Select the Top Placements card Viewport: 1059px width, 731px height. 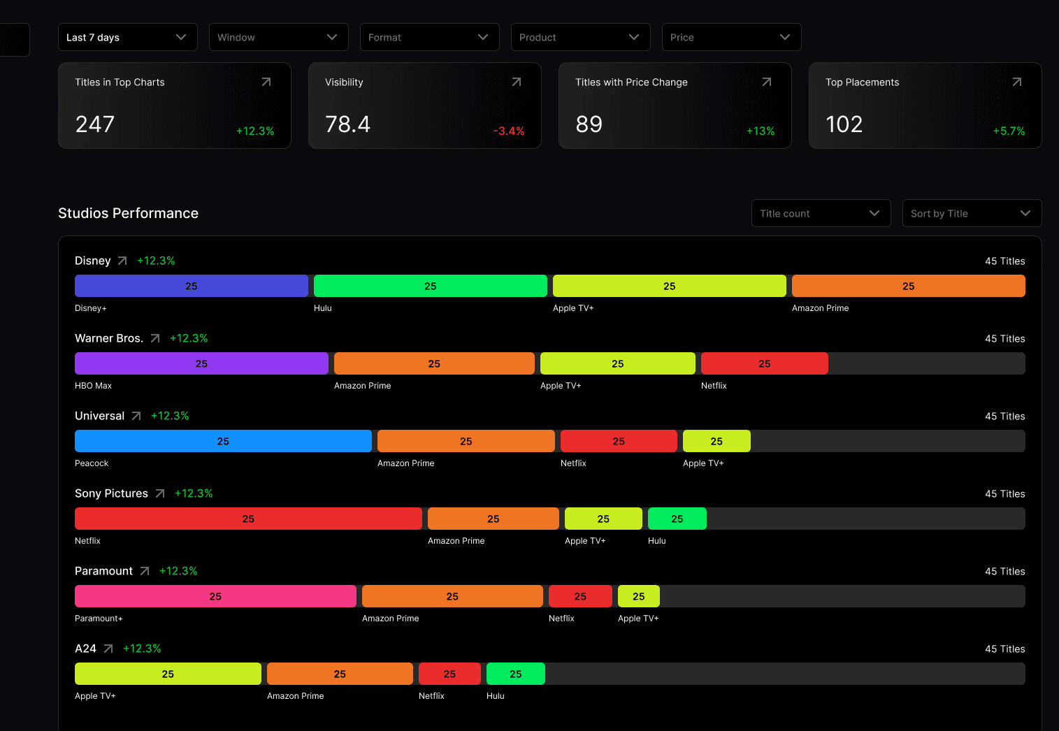click(x=925, y=106)
